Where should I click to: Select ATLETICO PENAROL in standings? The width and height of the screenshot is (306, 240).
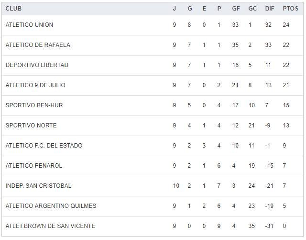33,166
